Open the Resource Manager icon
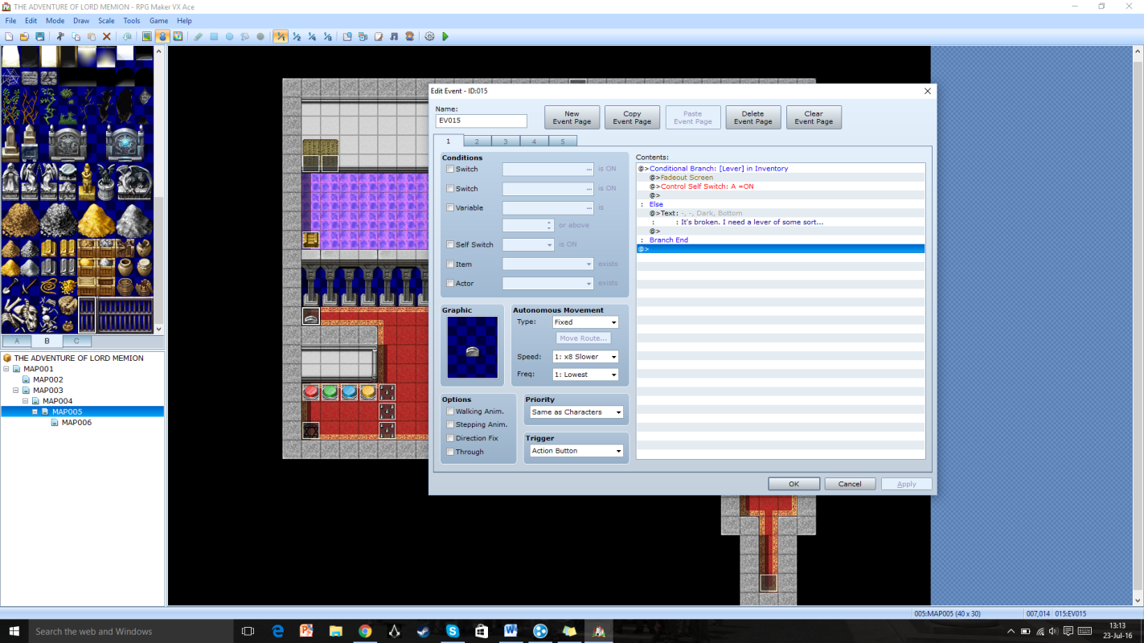 pyautogui.click(x=363, y=36)
